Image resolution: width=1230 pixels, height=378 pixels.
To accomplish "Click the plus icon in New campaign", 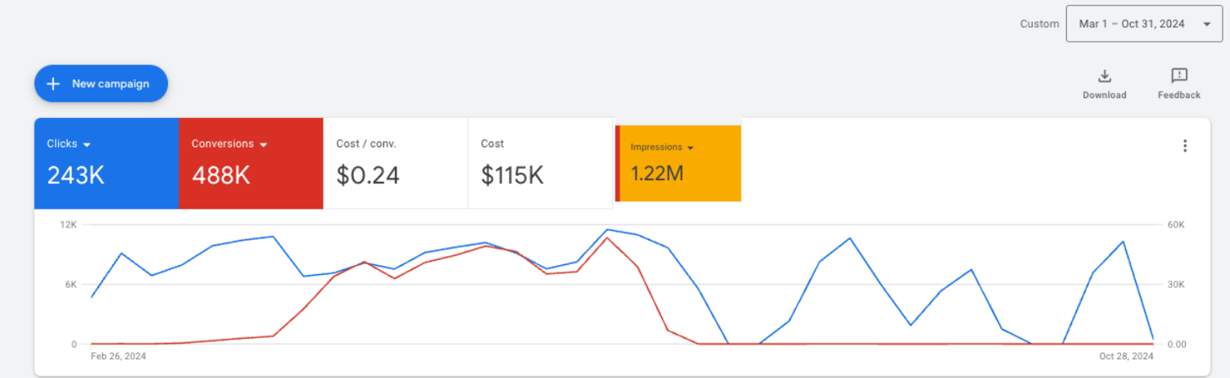I will (x=53, y=83).
